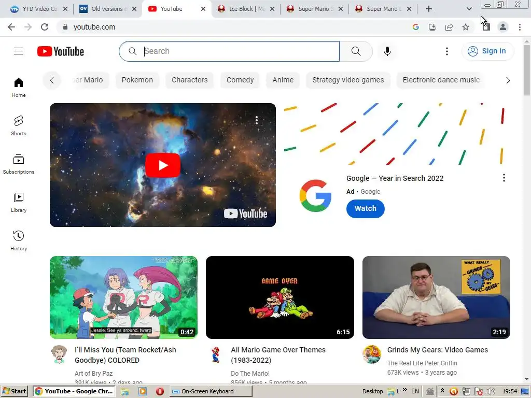Click the page vertical scrollbar thumb
Image resolution: width=531 pixels, height=398 pixels.
coord(527,70)
